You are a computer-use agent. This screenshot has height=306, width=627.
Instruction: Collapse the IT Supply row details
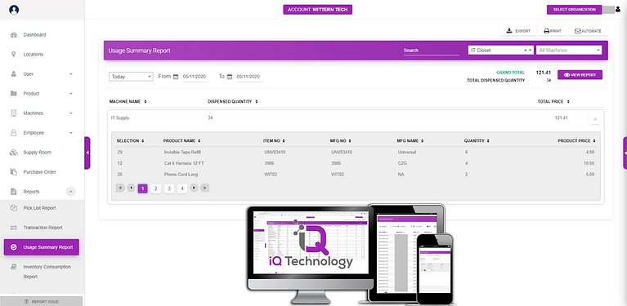point(594,119)
